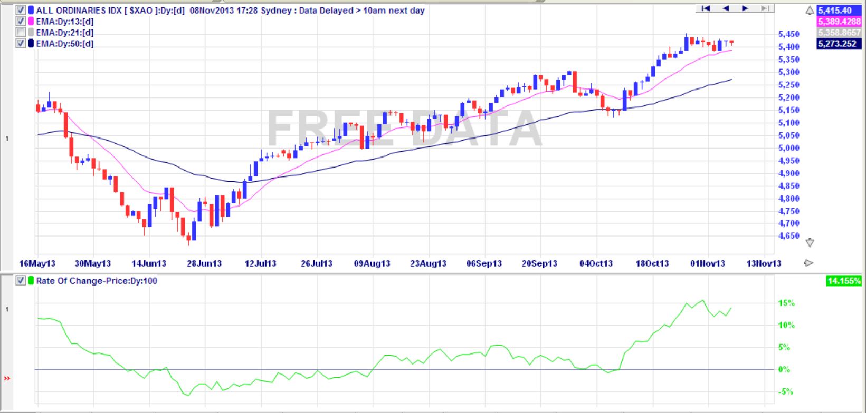Enable the EMA:Dy:21 checkbox
This screenshot has height=413, width=866.
click(21, 32)
